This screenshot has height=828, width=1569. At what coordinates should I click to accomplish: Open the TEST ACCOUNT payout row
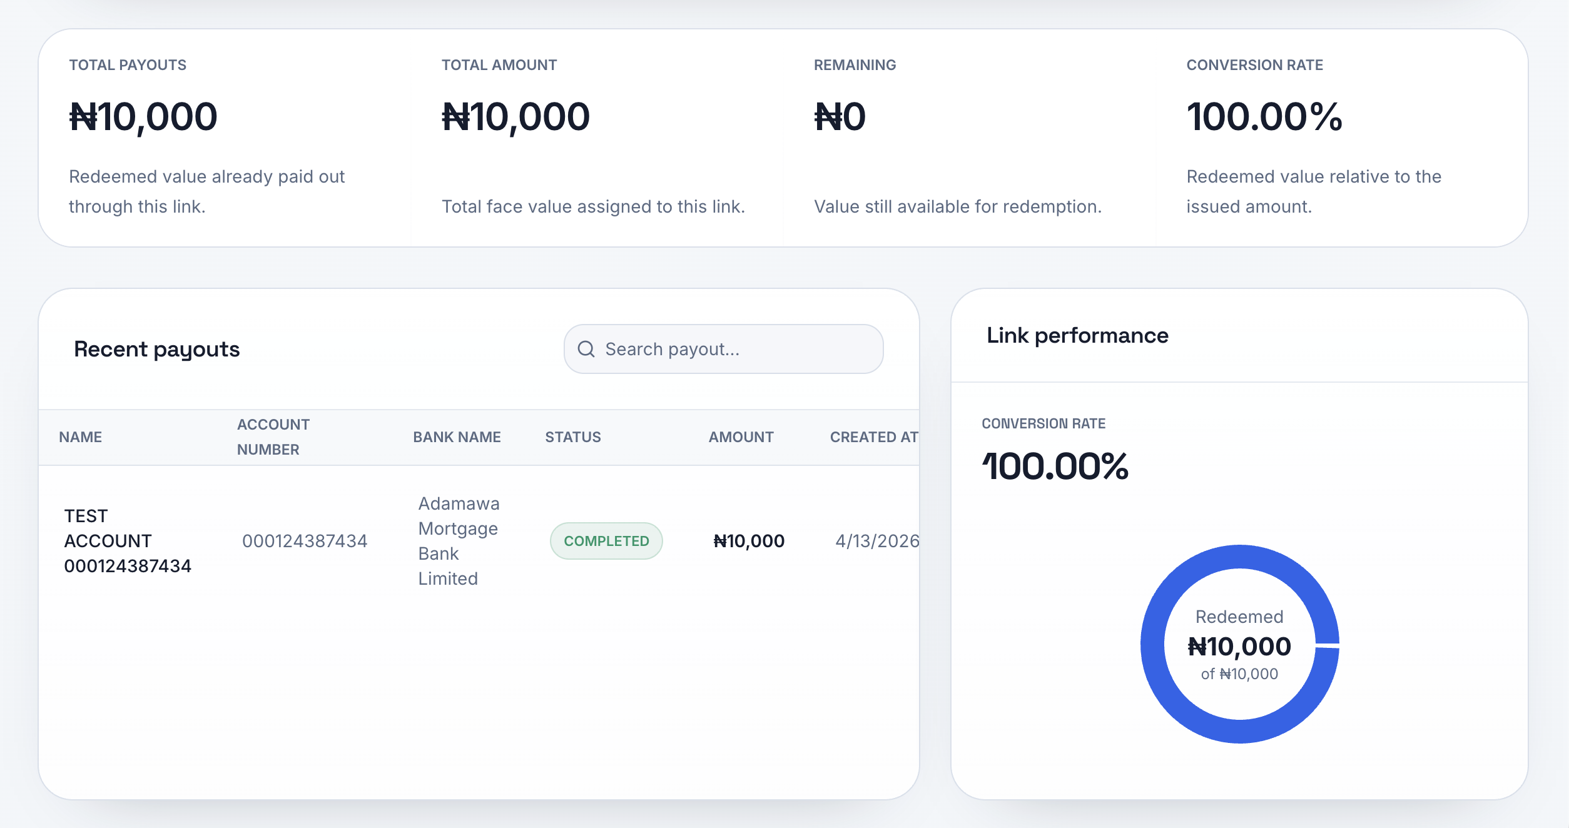tap(128, 540)
